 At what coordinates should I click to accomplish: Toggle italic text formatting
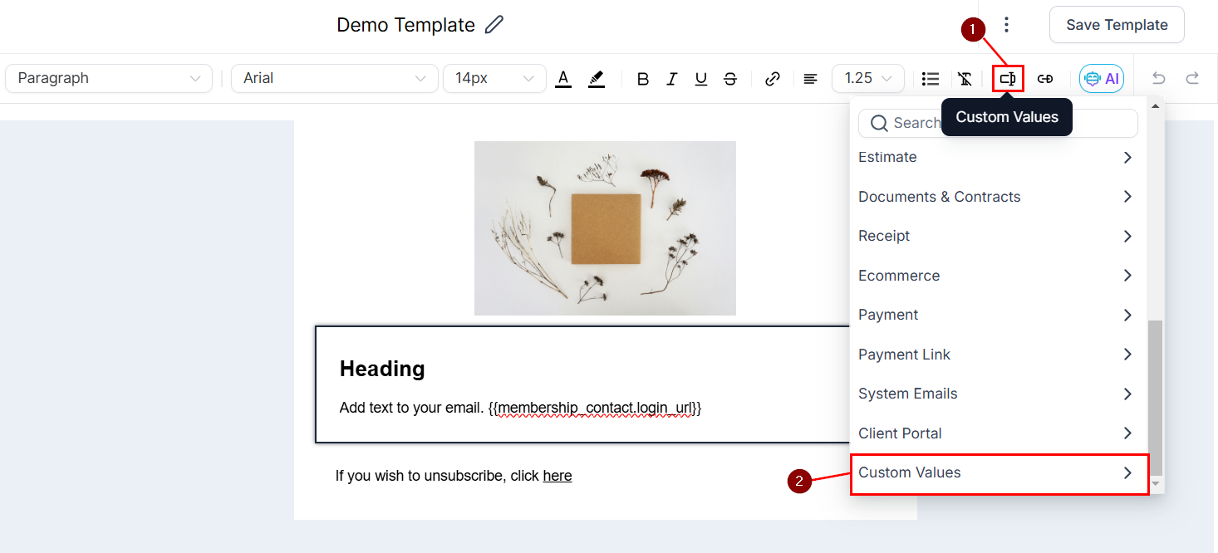point(671,79)
